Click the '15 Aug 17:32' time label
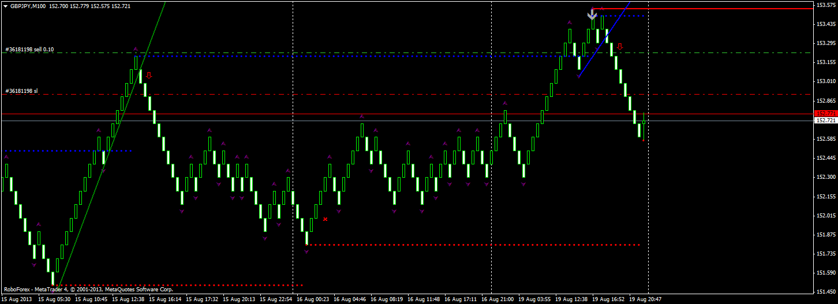The width and height of the screenshot is (838, 304). click(203, 299)
